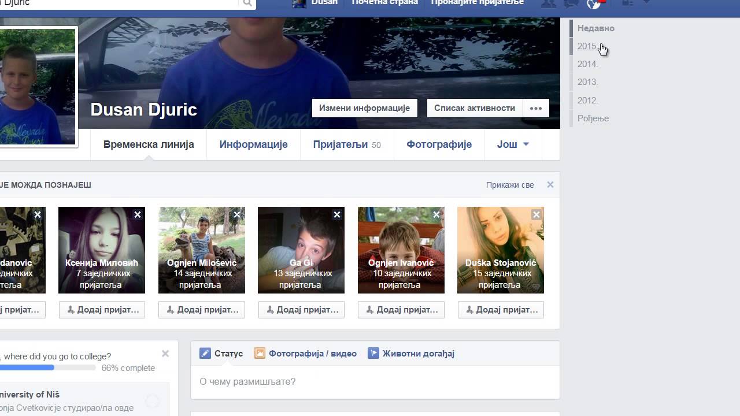740x416 pixels.
Task: Click the 66% complete progress bar
Action: click(48, 367)
